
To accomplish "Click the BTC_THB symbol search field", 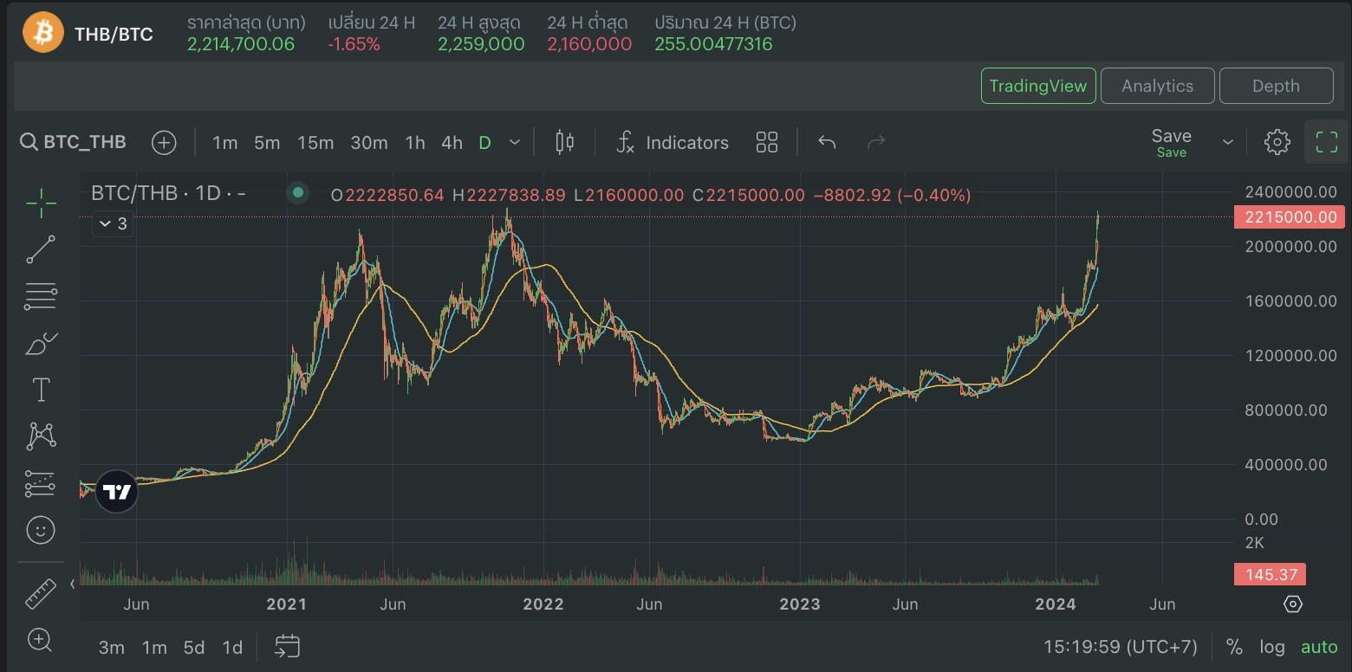I will 74,143.
